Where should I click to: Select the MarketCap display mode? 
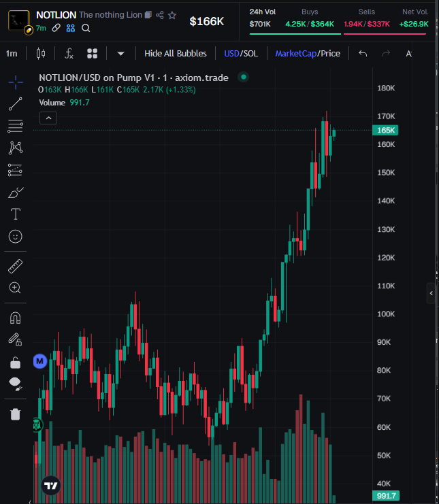pos(296,53)
